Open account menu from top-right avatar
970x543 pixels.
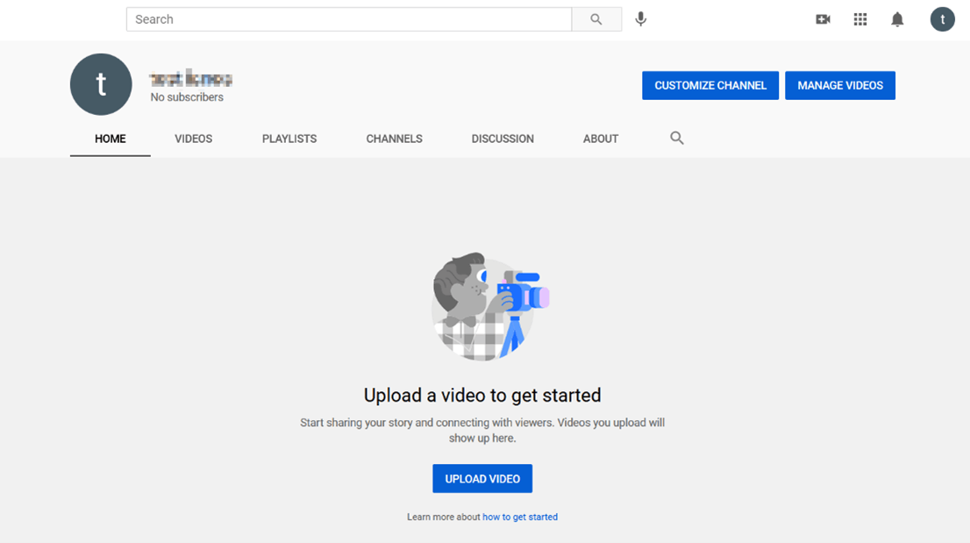coord(942,19)
